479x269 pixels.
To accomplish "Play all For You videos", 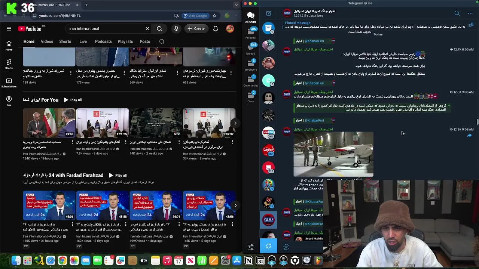I will pos(73,100).
